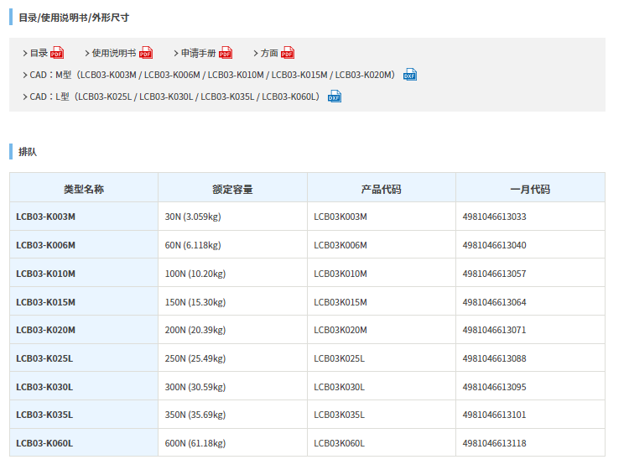The width and height of the screenshot is (629, 470).
Task: Select product code LCB03K003M
Action: [x=340, y=217]
